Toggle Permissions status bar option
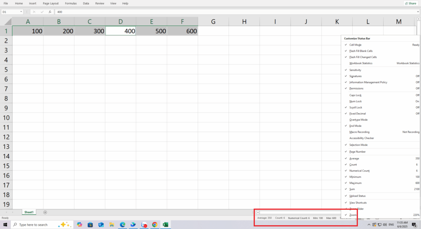The width and height of the screenshot is (421, 229). point(382,89)
